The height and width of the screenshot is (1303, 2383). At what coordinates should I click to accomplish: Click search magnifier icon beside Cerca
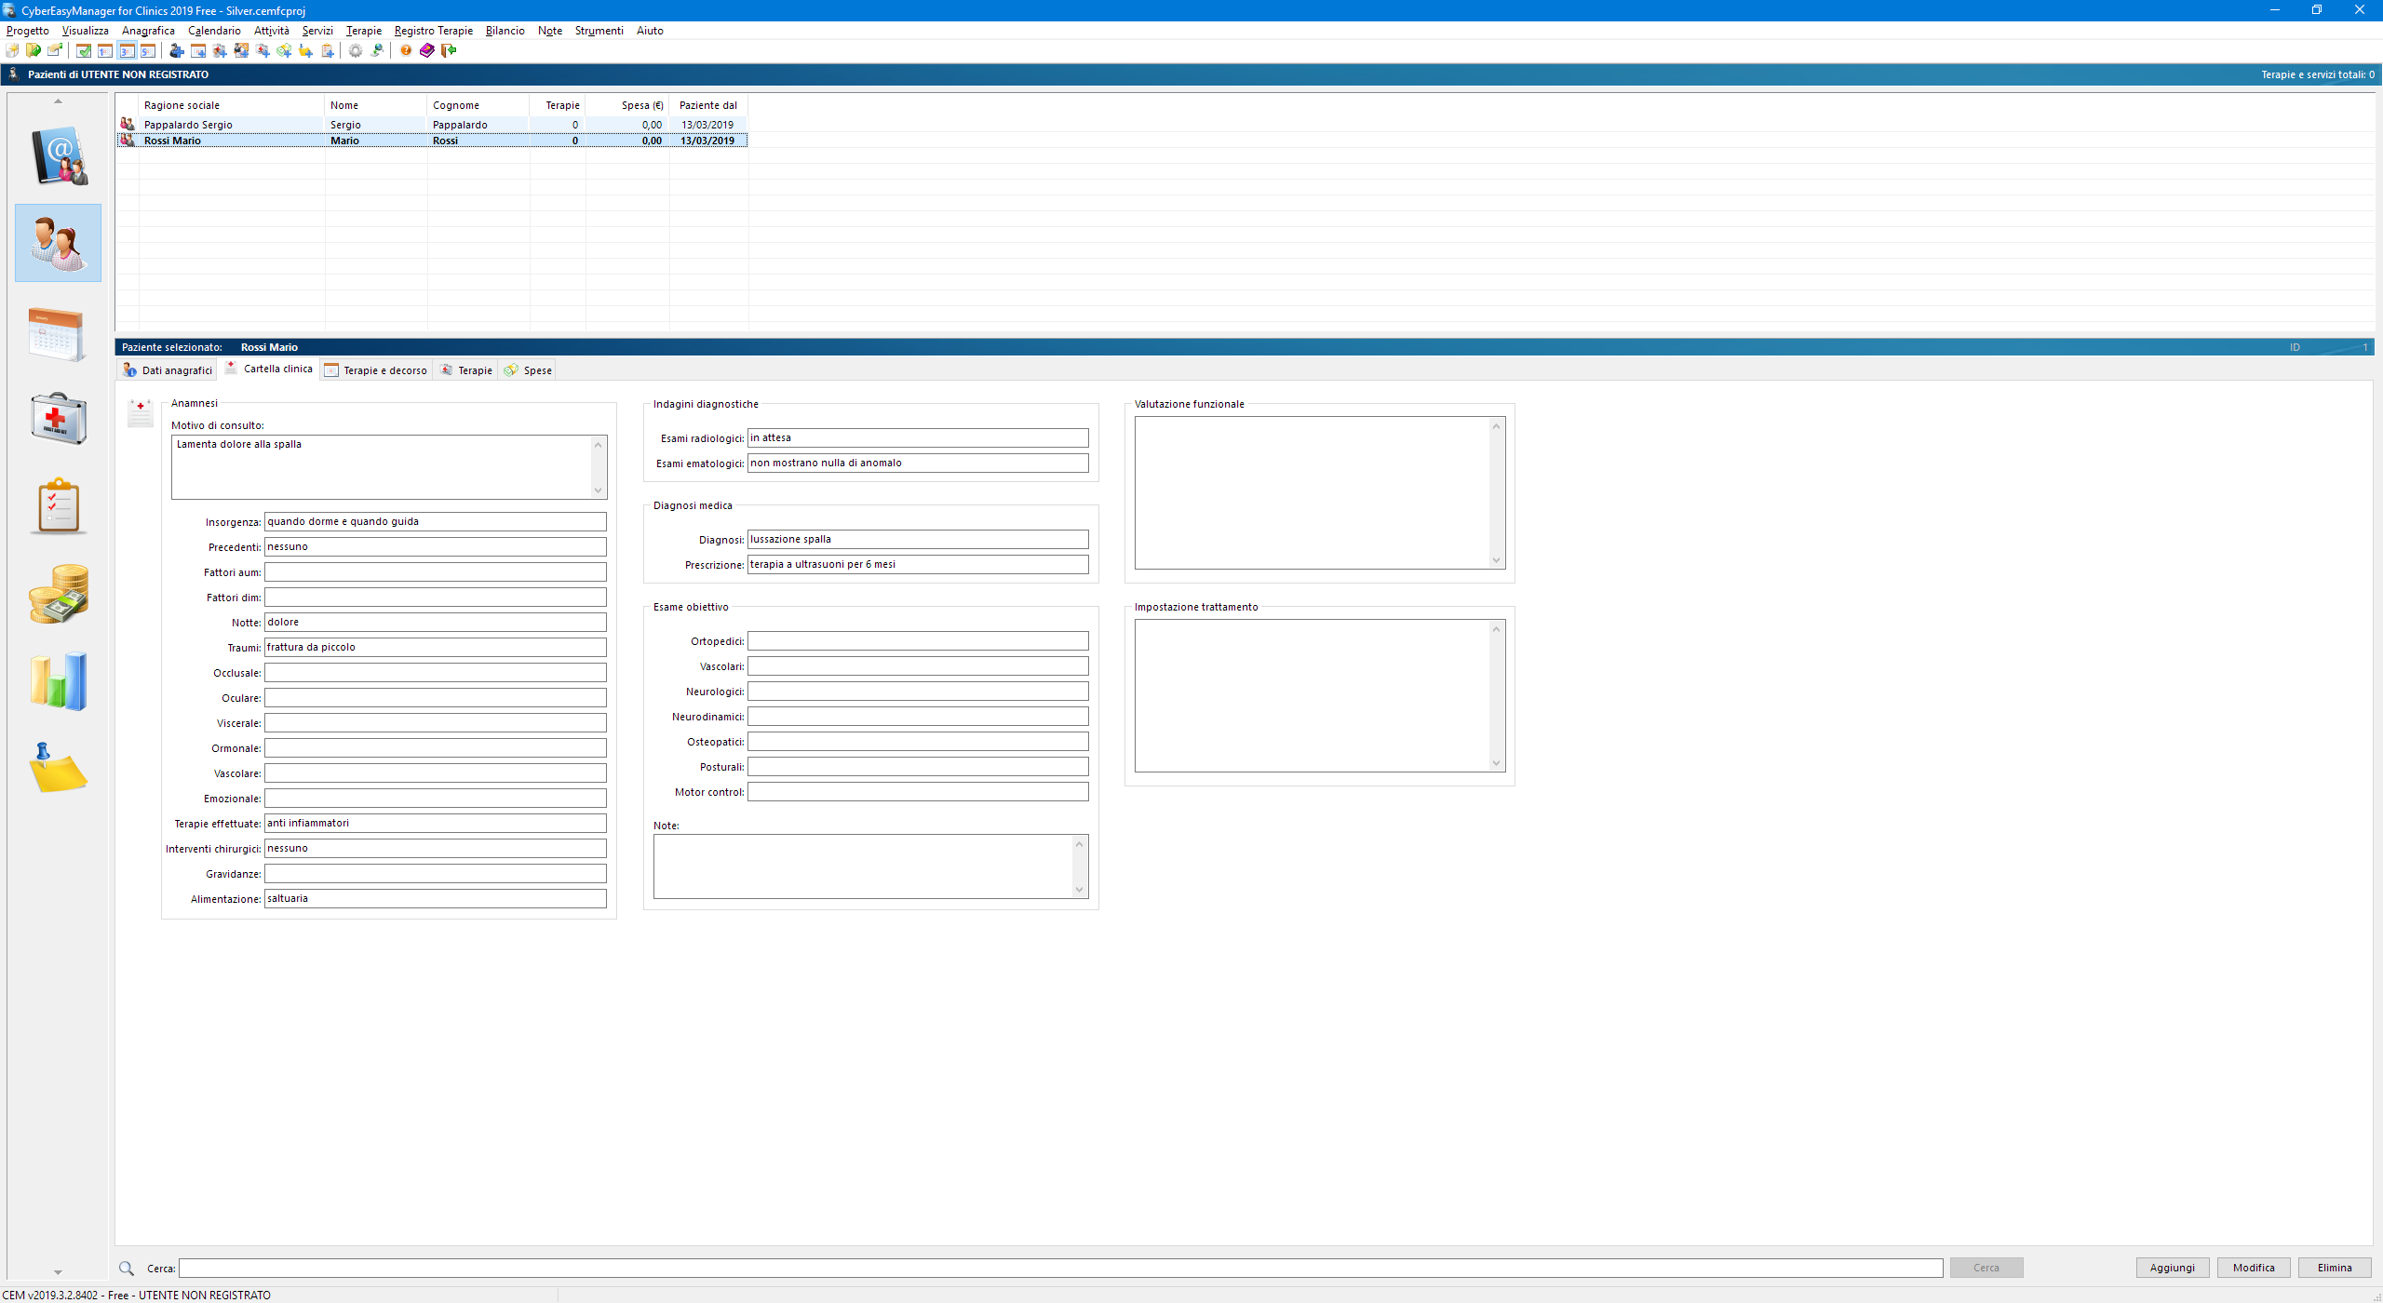coord(127,1268)
